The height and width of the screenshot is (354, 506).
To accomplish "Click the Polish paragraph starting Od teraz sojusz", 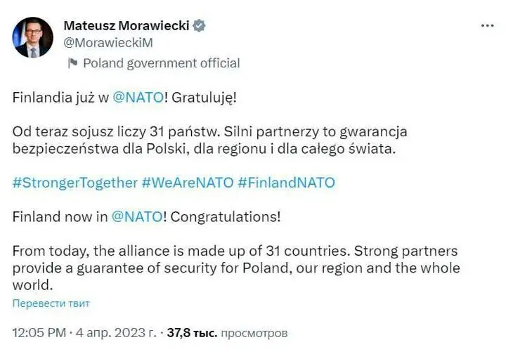I will (x=209, y=140).
